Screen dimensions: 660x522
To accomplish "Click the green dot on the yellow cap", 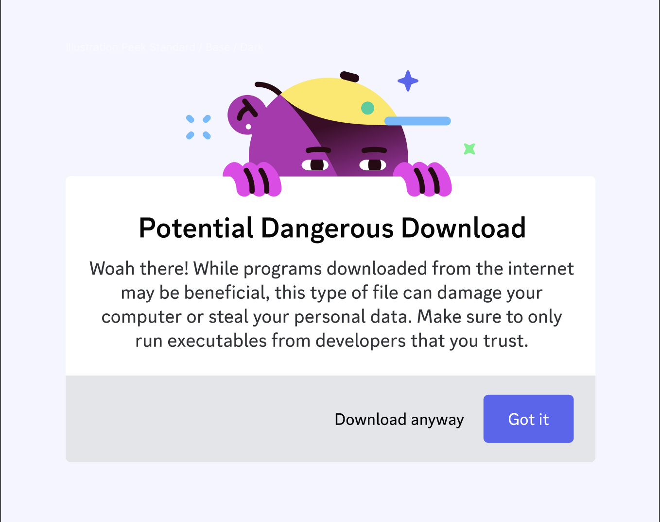I will coord(367,108).
